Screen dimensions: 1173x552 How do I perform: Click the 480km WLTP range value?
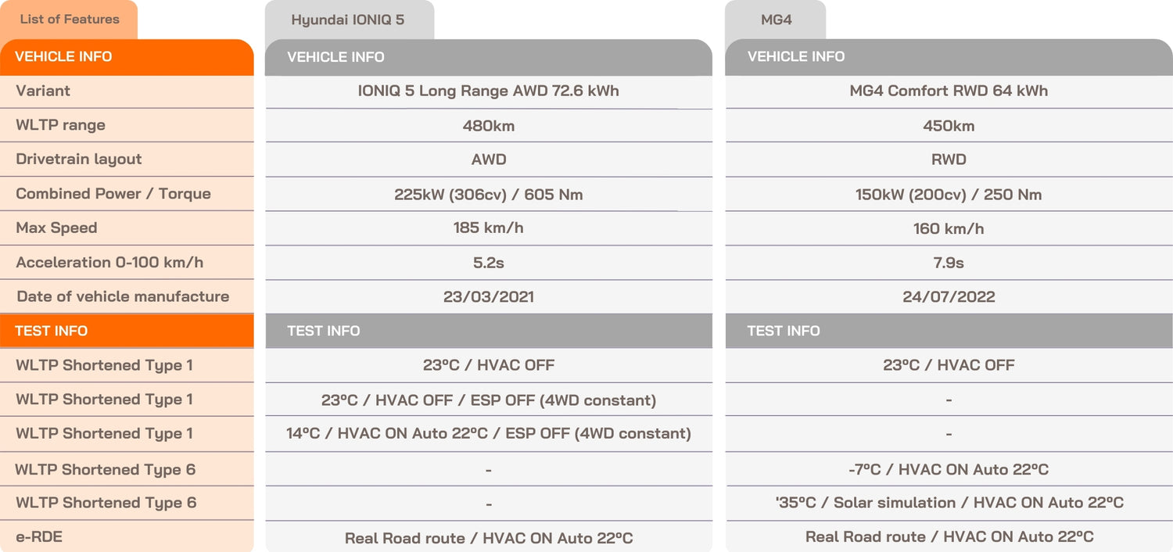488,125
